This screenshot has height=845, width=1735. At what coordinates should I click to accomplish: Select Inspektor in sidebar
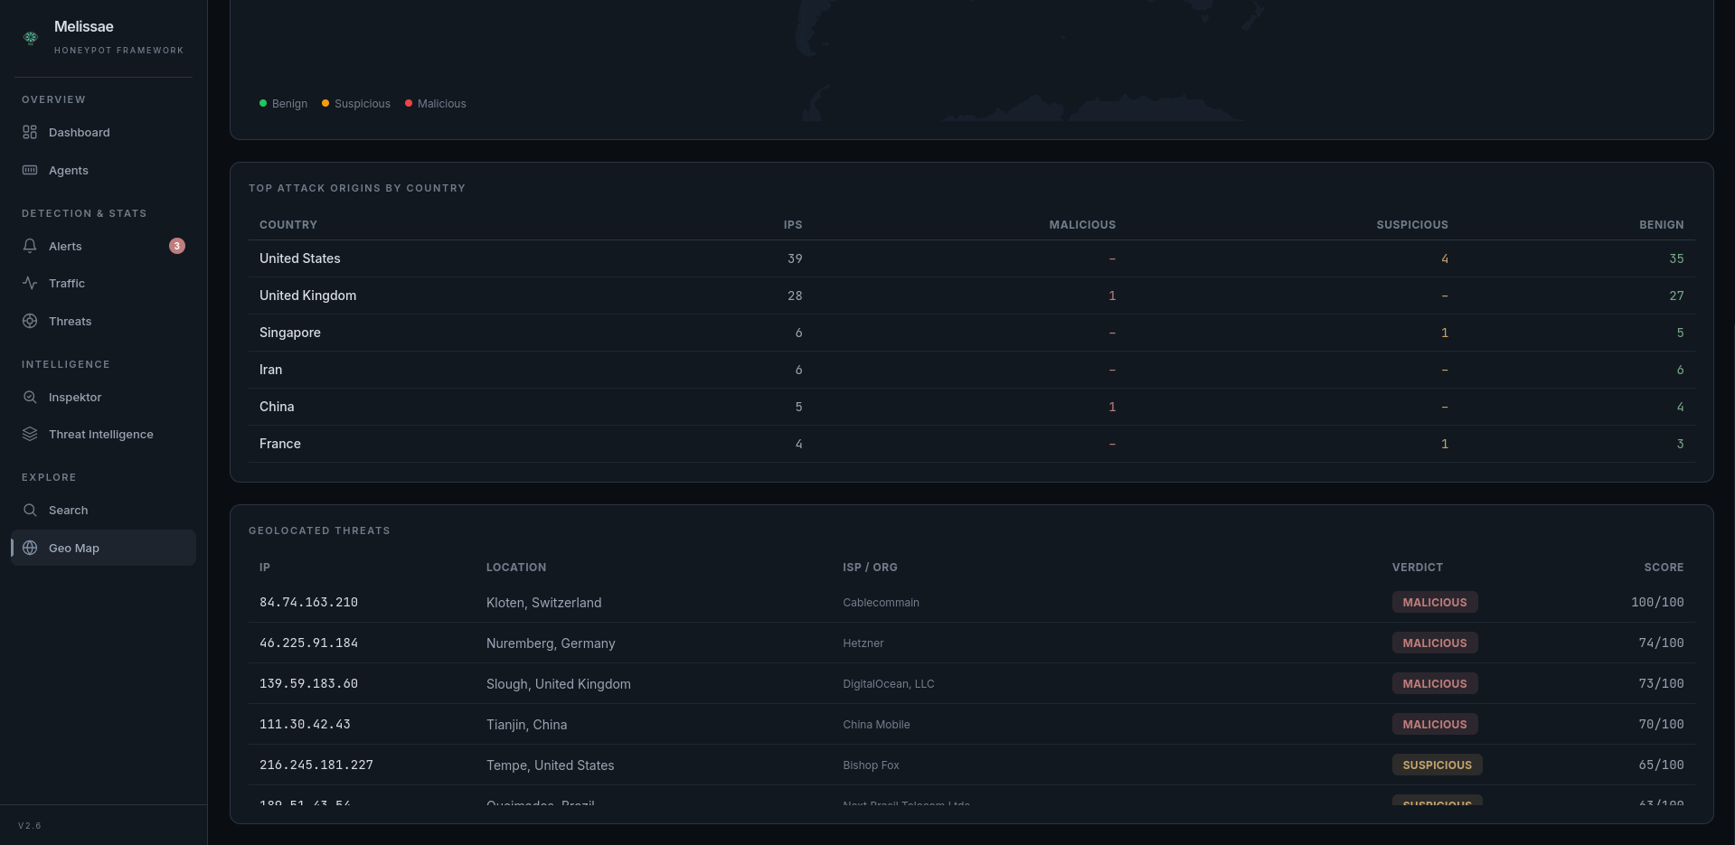tap(103, 397)
